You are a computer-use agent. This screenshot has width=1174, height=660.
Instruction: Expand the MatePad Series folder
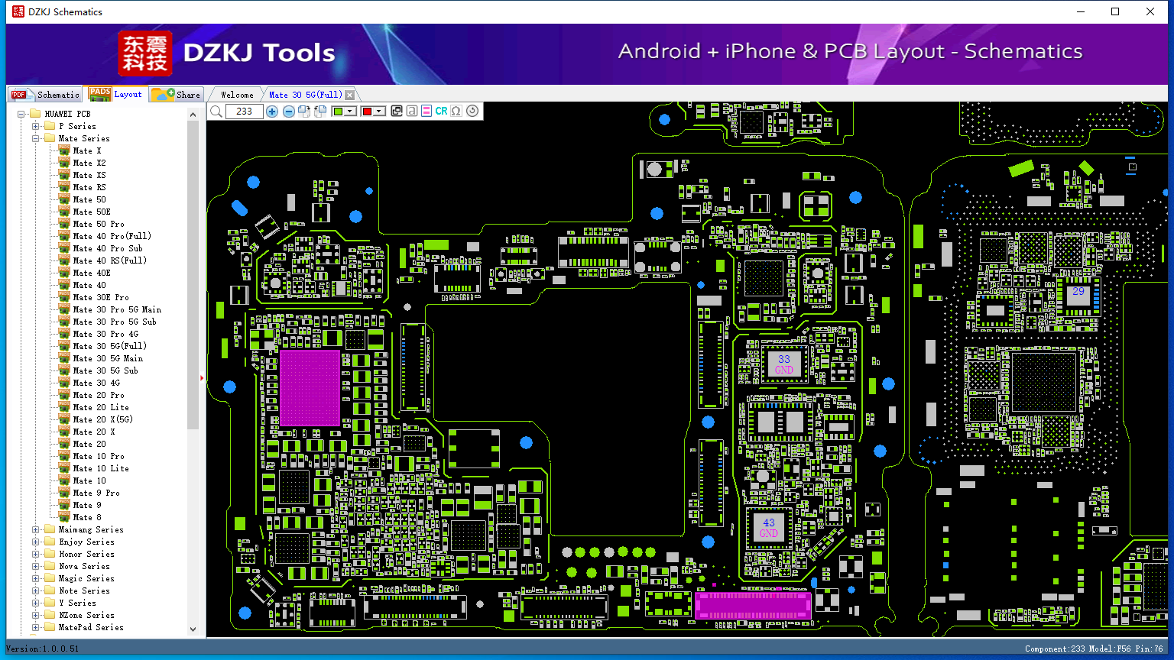point(35,627)
